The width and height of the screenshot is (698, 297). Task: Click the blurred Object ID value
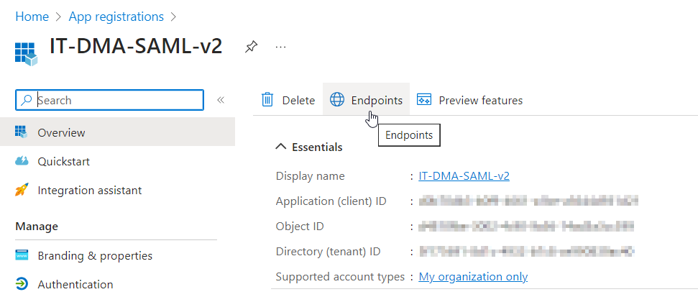tap(526, 227)
